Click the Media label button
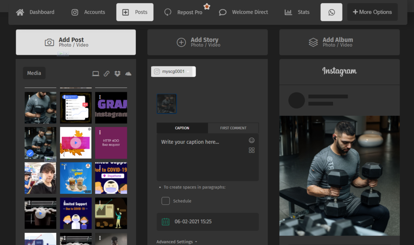Screen dimensions: 414x245 click(x=34, y=73)
